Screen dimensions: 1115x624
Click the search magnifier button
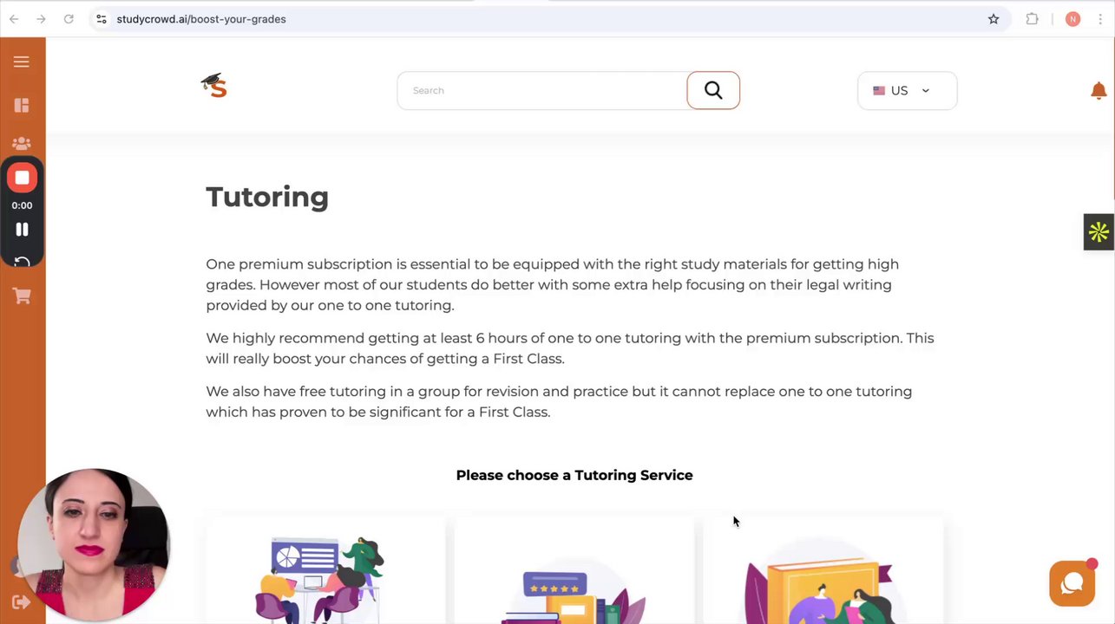point(713,90)
